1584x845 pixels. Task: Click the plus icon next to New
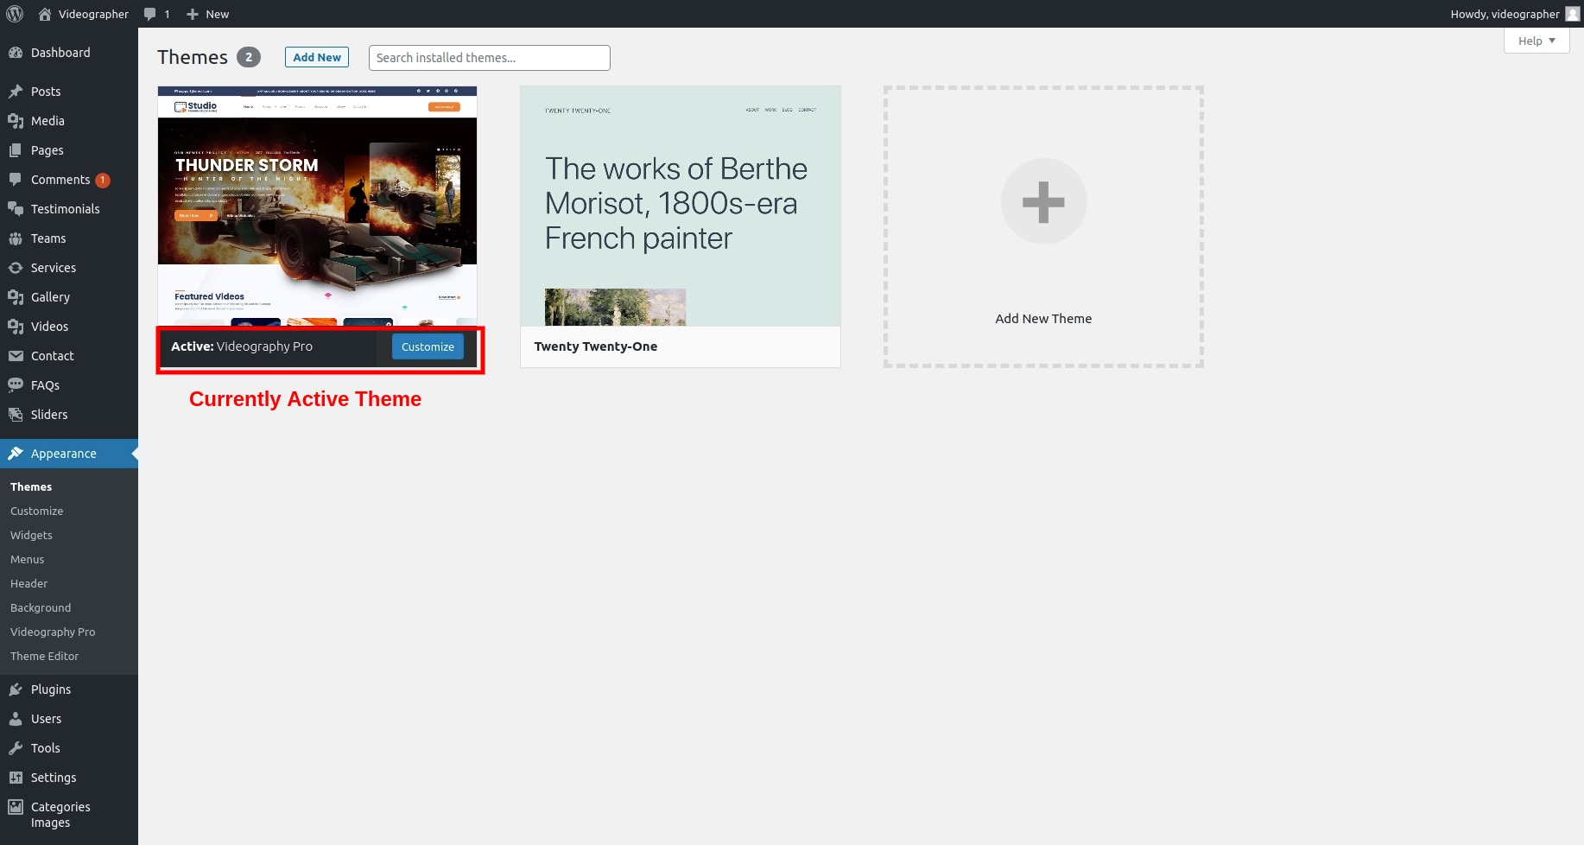click(193, 14)
